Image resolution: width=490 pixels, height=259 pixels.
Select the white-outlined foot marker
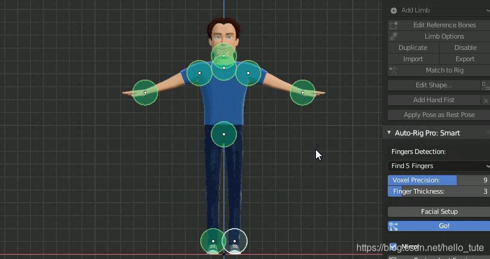(235, 241)
